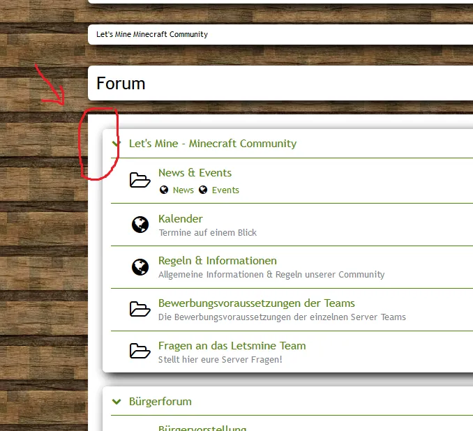Click 'Die Bewerbungsvoraussetzungen der einzelnen Server Teams' text
The height and width of the screenshot is (431, 473).
[x=282, y=317]
